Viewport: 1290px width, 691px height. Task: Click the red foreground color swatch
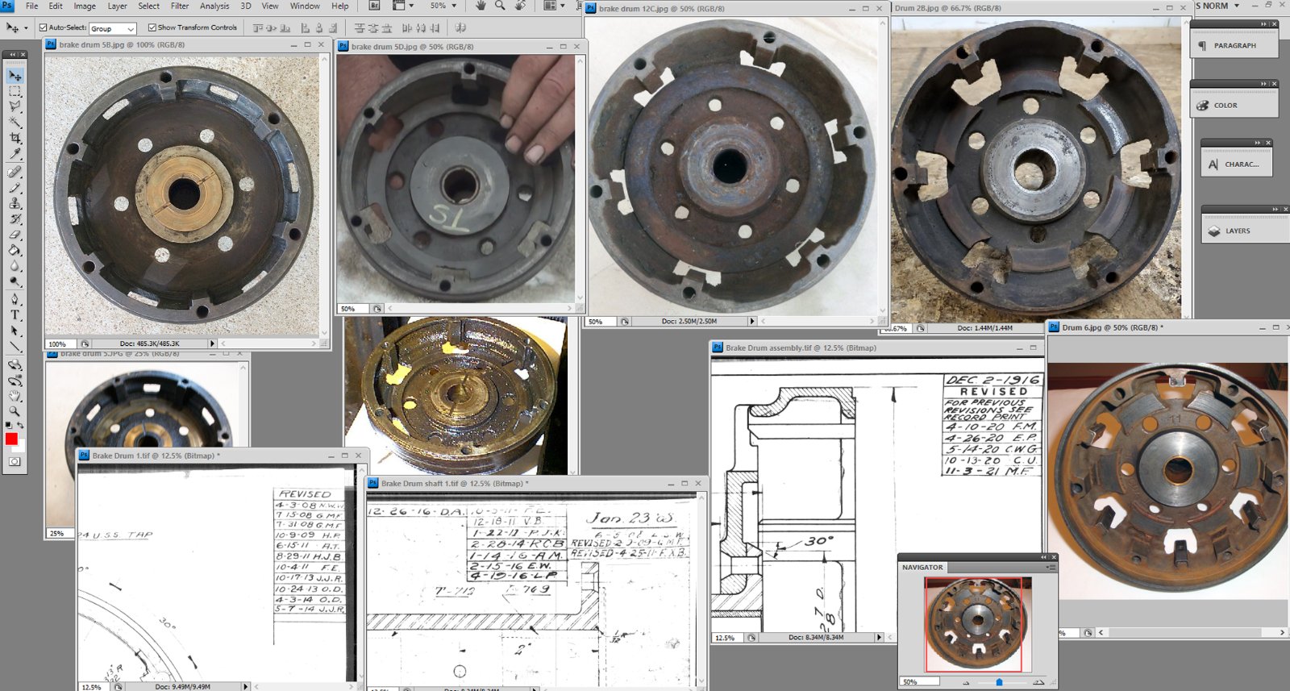11,439
